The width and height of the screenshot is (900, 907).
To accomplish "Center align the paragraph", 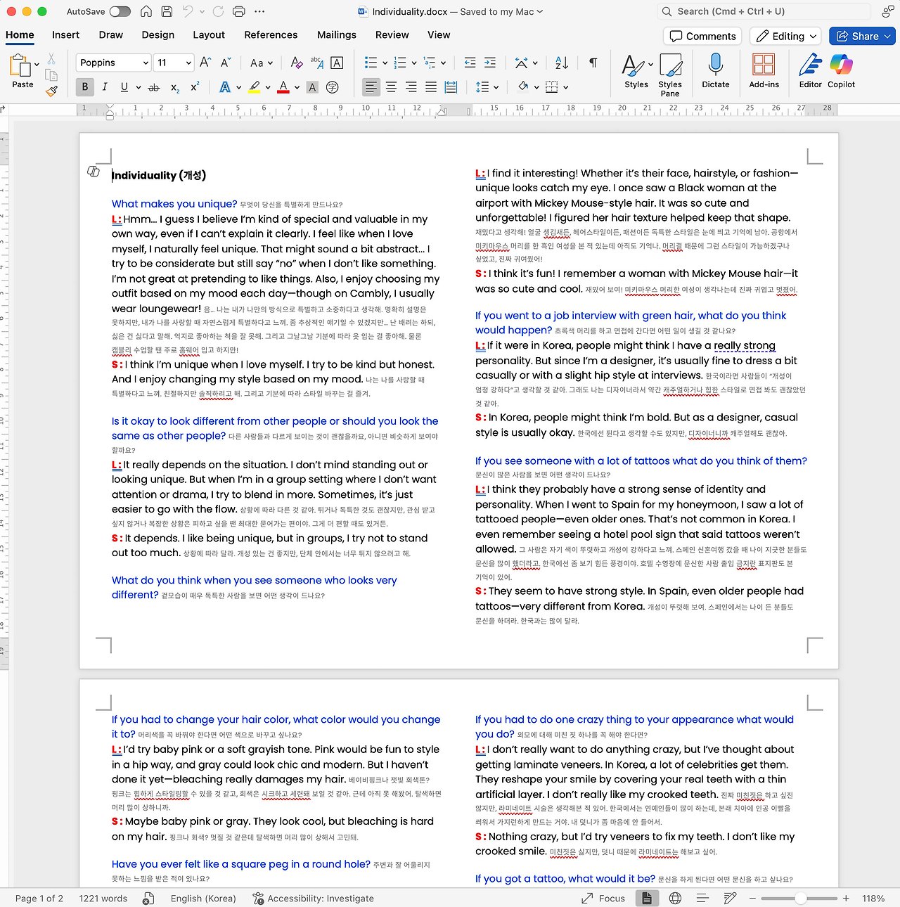I will [391, 87].
